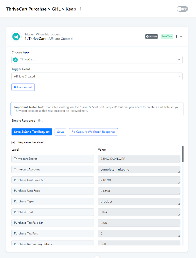Toggle the Simple Response switch
196x258 pixels.
coord(41,120)
